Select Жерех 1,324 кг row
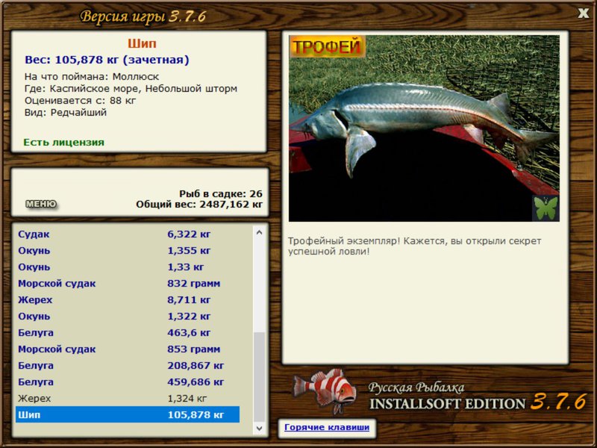Screen dimensions: 597x448 coord(128,398)
